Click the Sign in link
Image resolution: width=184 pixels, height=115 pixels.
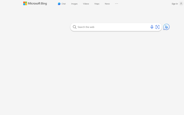click(x=175, y=4)
